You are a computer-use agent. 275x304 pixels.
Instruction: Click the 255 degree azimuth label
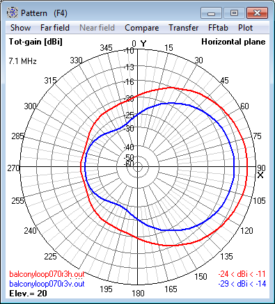[17, 200]
